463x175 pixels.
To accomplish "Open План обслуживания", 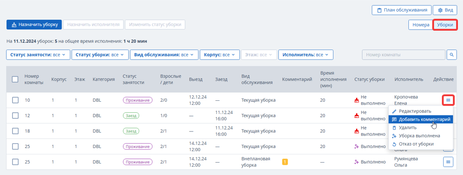I will pos(401,10).
